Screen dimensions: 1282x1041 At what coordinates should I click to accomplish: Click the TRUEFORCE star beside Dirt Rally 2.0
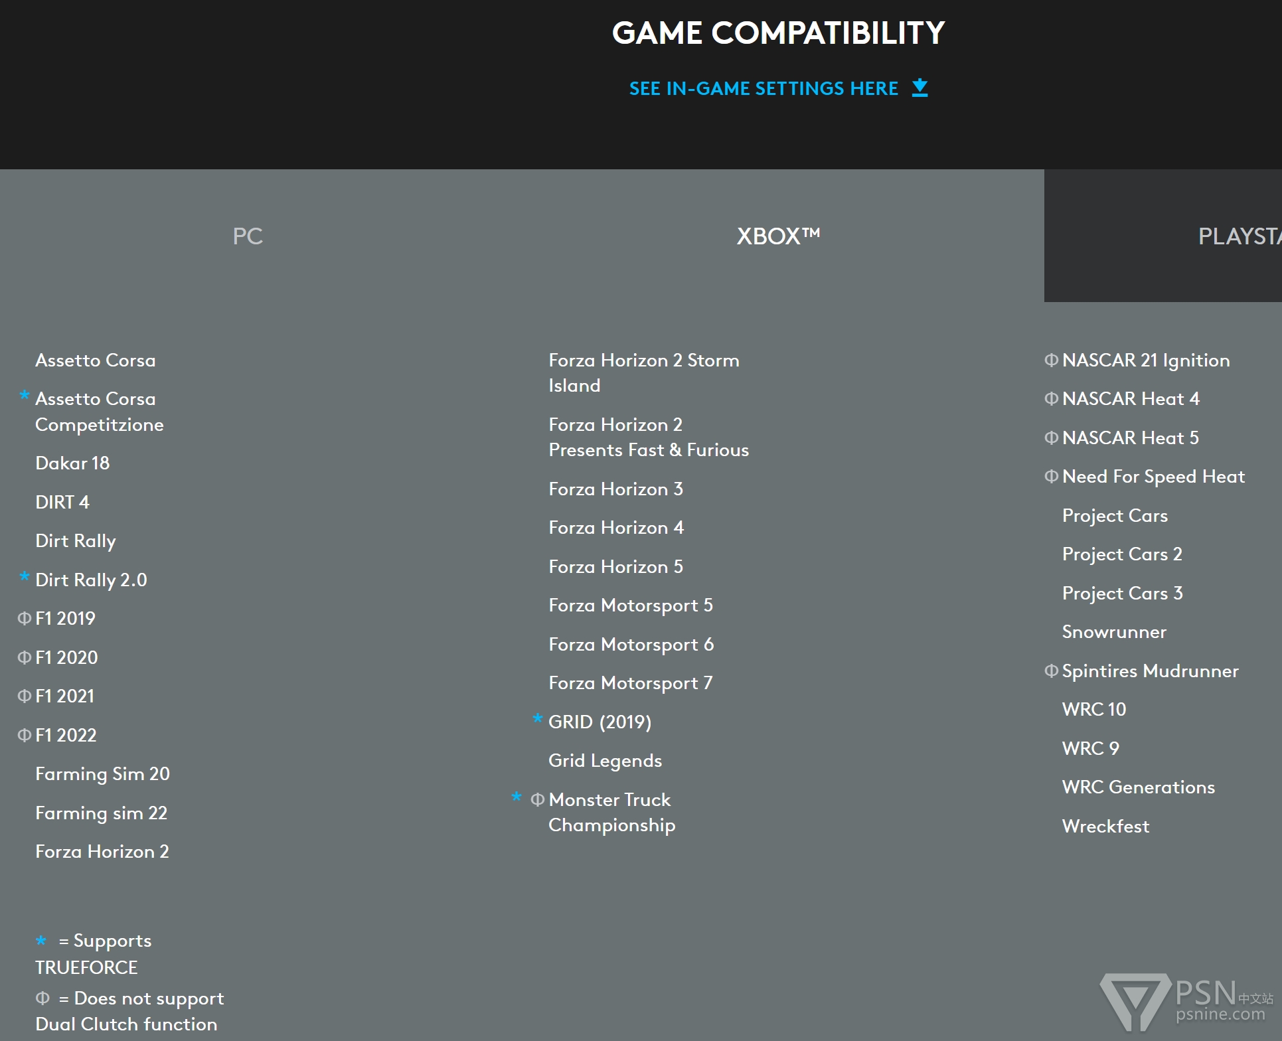pos(25,576)
